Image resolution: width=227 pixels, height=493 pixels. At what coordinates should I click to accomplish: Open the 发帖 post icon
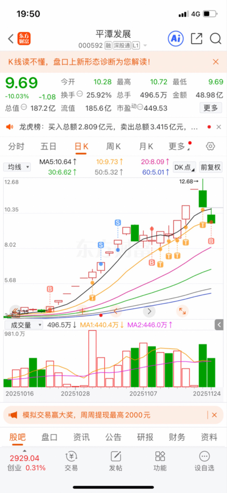pyautogui.click(x=116, y=461)
